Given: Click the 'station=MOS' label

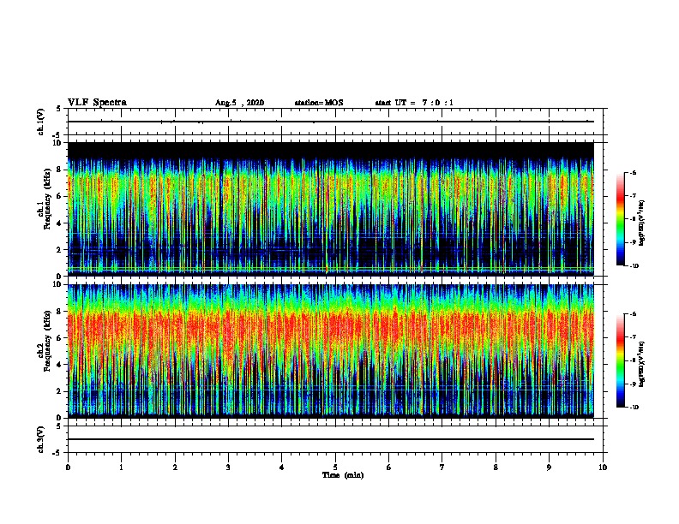Looking at the screenshot, I should point(319,103).
